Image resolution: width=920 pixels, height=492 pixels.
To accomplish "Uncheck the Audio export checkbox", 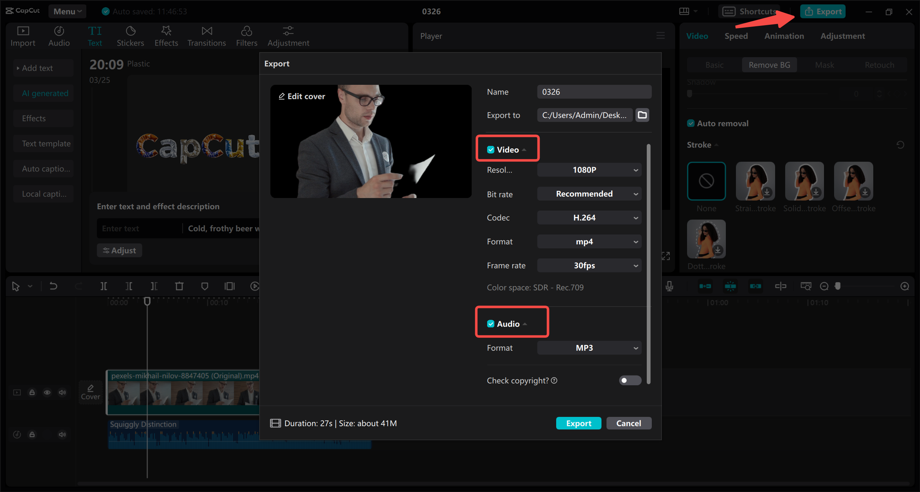I will 491,323.
